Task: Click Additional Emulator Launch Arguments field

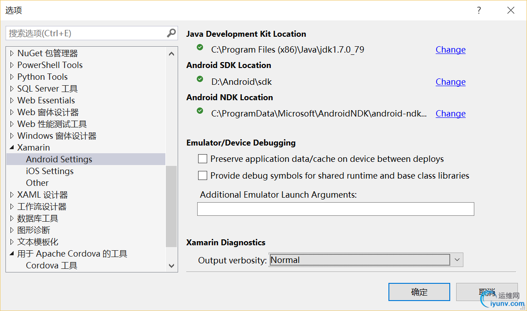Action: point(335,209)
